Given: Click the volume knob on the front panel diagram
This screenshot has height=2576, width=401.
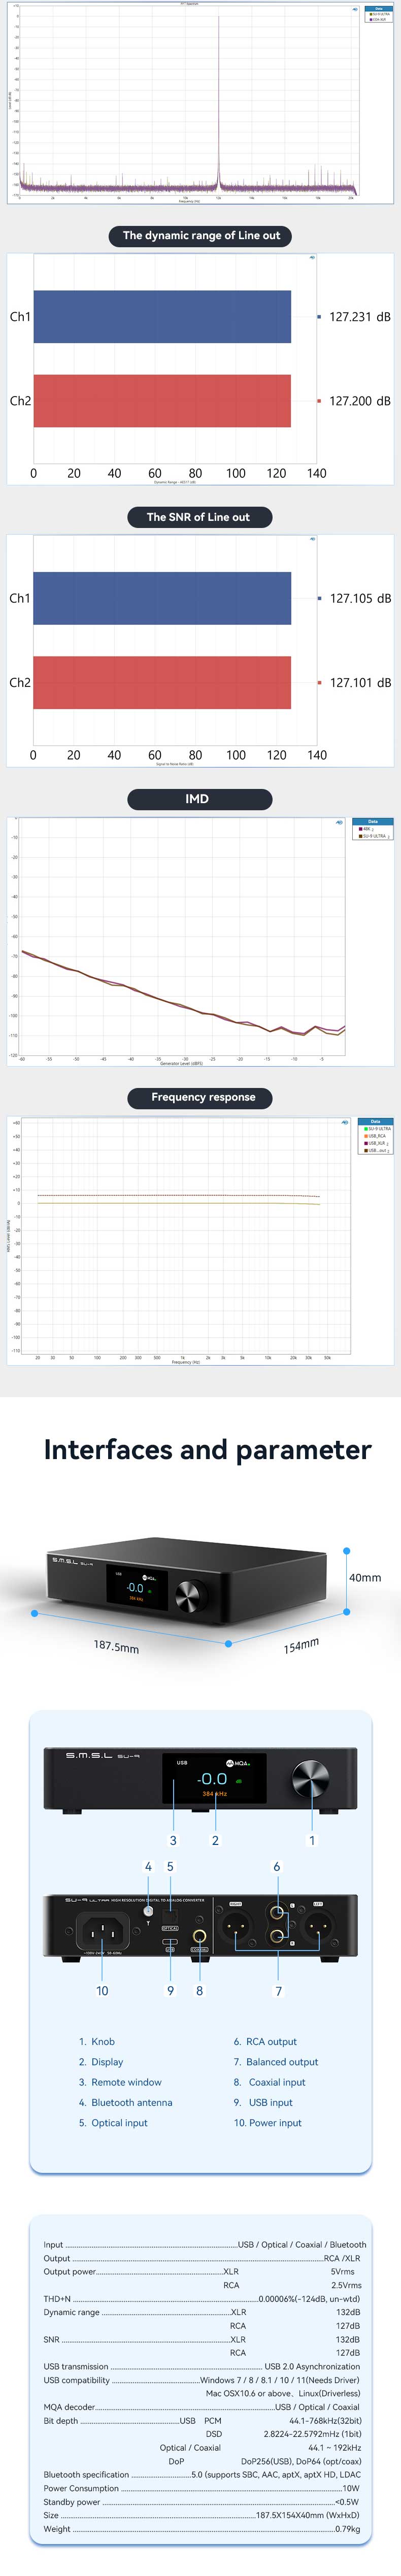Looking at the screenshot, I should (310, 1779).
